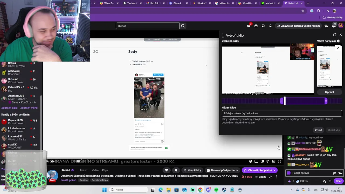Click the left handle of clip range
This screenshot has width=345, height=194.
coord(281,101)
